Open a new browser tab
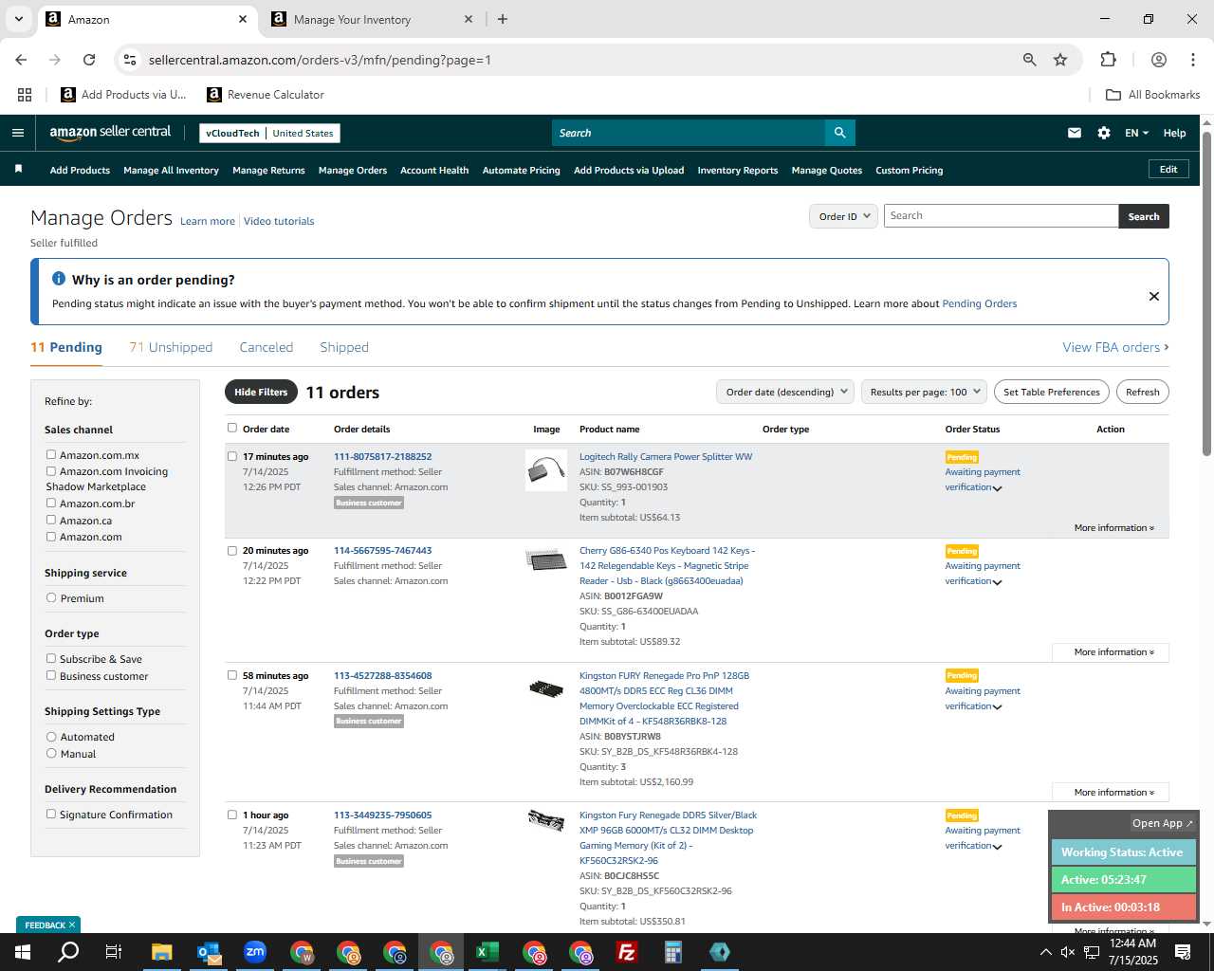 click(x=503, y=19)
